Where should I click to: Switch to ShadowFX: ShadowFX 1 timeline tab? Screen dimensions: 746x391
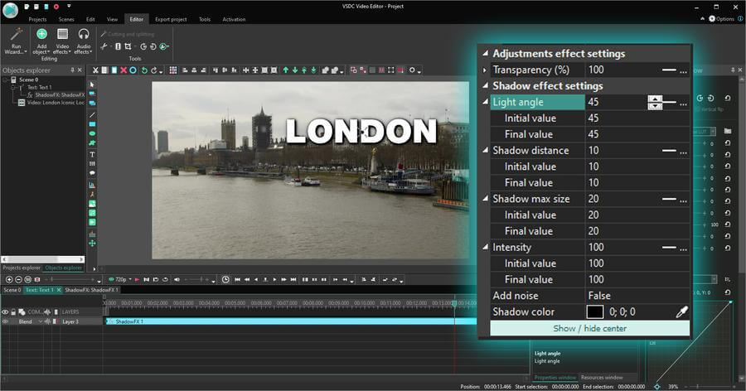91,290
